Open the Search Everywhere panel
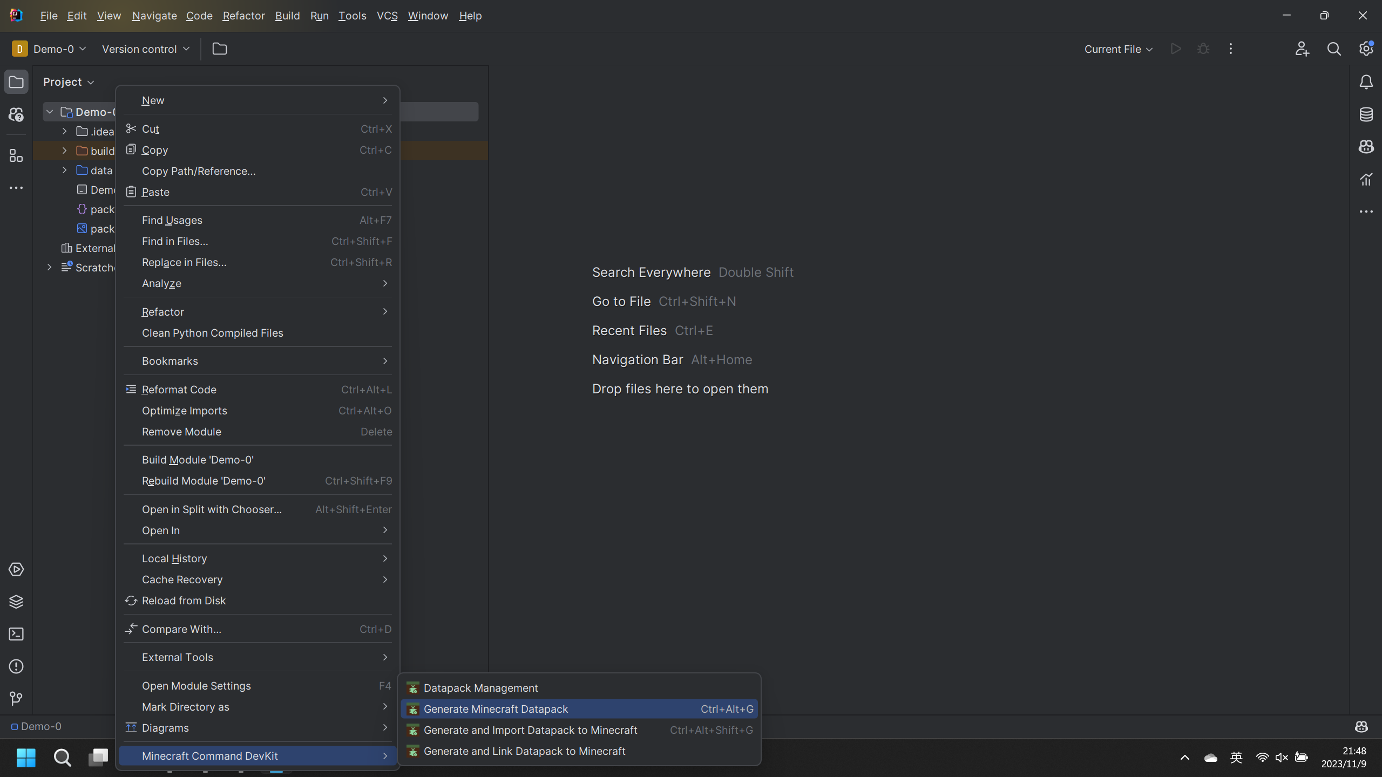 [x=1333, y=49]
